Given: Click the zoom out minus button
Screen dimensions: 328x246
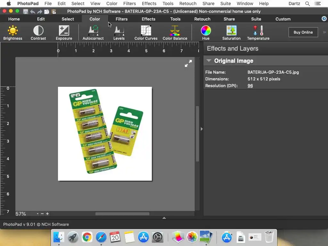Looking at the screenshot, I should pyautogui.click(x=42, y=214).
